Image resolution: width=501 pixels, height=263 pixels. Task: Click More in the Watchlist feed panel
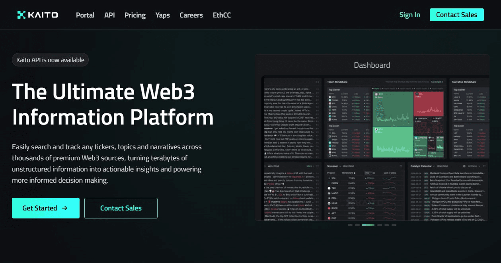point(310,166)
